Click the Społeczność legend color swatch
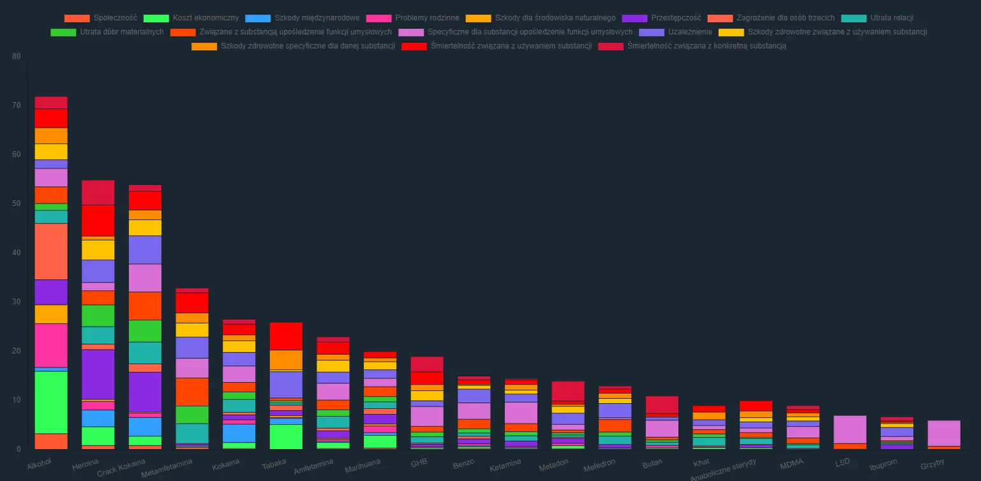 77,18
